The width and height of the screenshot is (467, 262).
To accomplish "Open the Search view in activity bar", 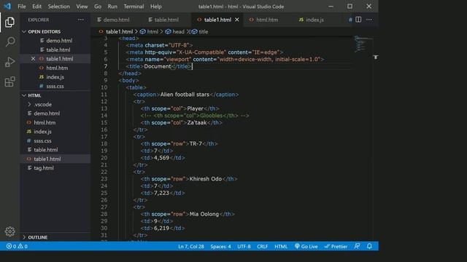I will tap(9, 42).
